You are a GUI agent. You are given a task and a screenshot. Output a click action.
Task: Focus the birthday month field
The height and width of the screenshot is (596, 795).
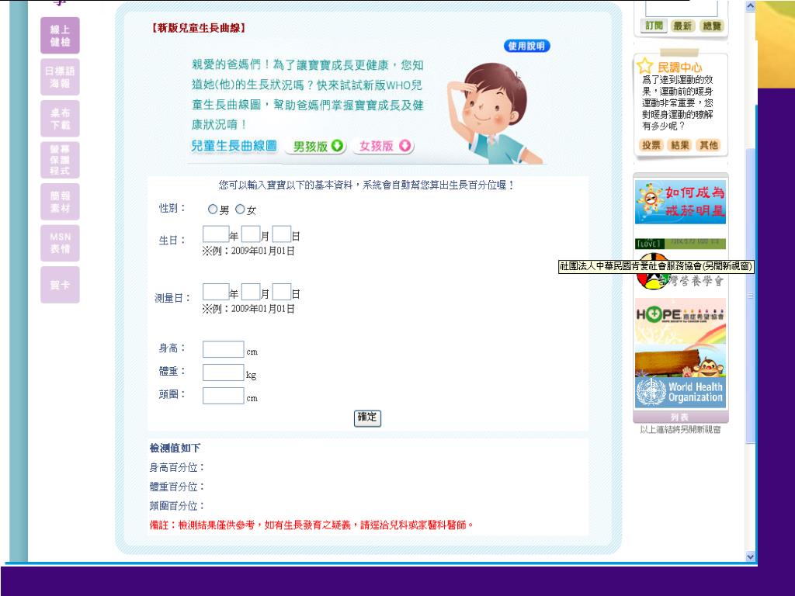tap(251, 234)
